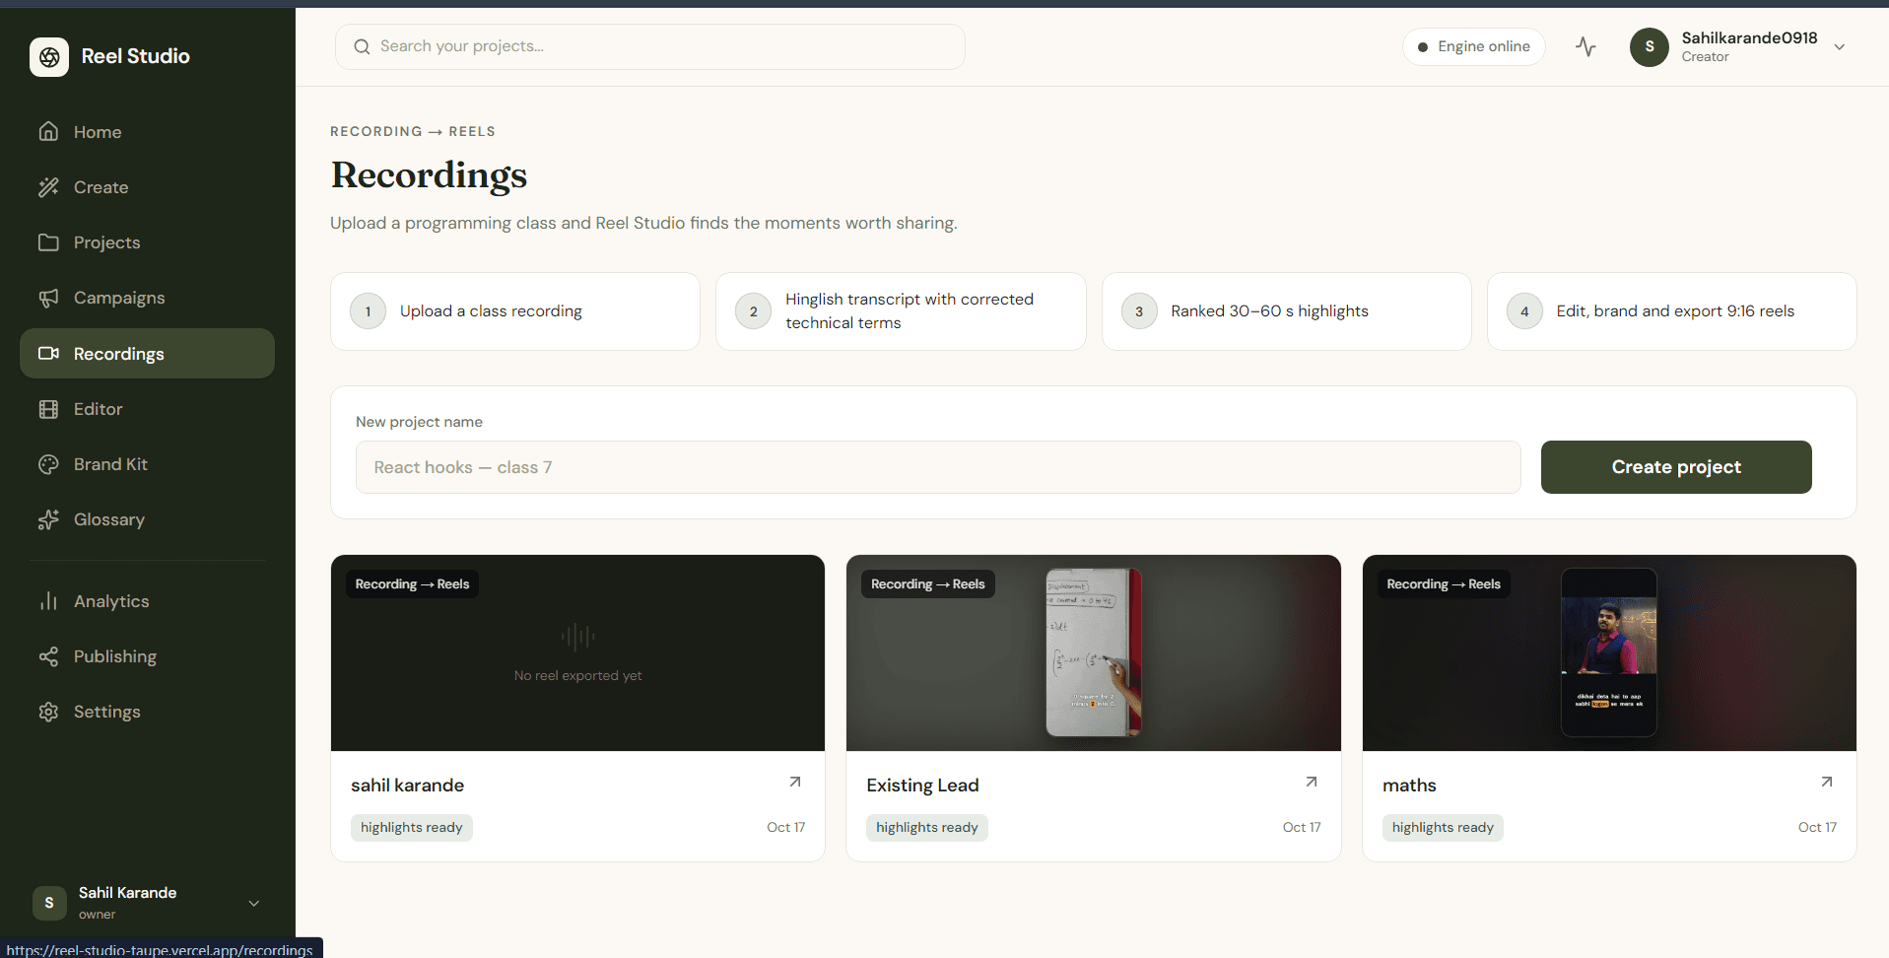The height and width of the screenshot is (958, 1889).
Task: Click highlights ready badge on maths
Action: 1443,828
